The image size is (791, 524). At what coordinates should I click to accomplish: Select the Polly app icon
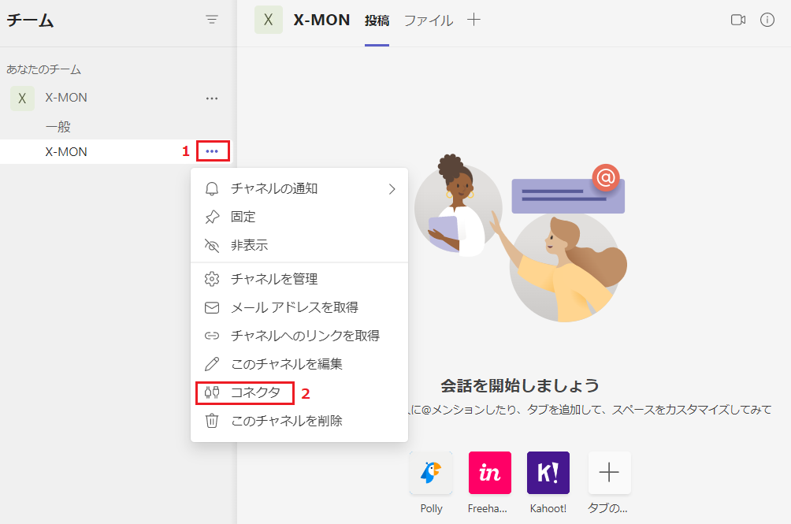coord(430,473)
